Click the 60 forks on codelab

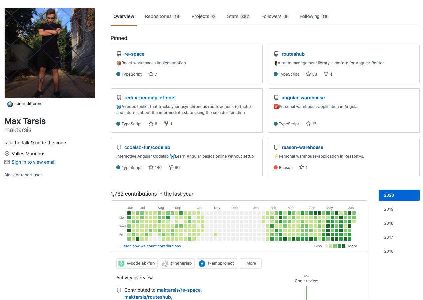pos(174,167)
